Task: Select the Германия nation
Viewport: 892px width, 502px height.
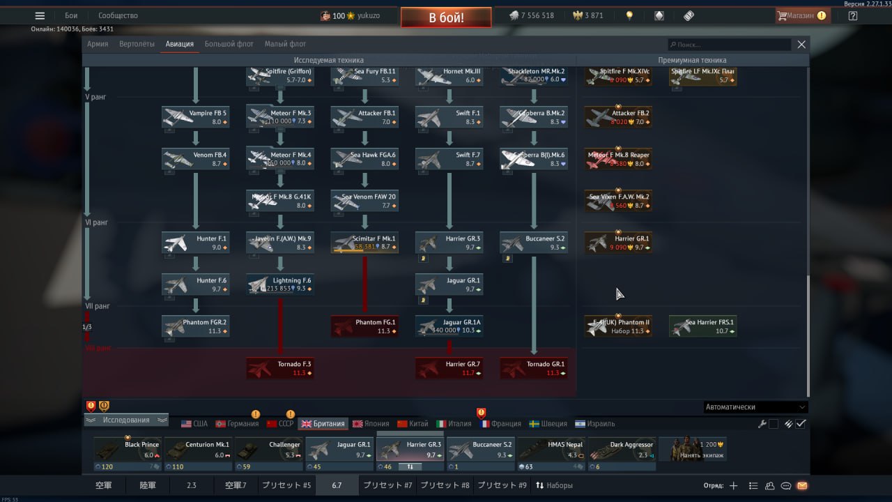Action: click(237, 423)
